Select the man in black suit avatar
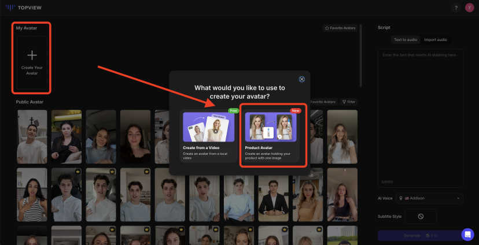Image resolution: width=479 pixels, height=245 pixels. tap(274, 195)
